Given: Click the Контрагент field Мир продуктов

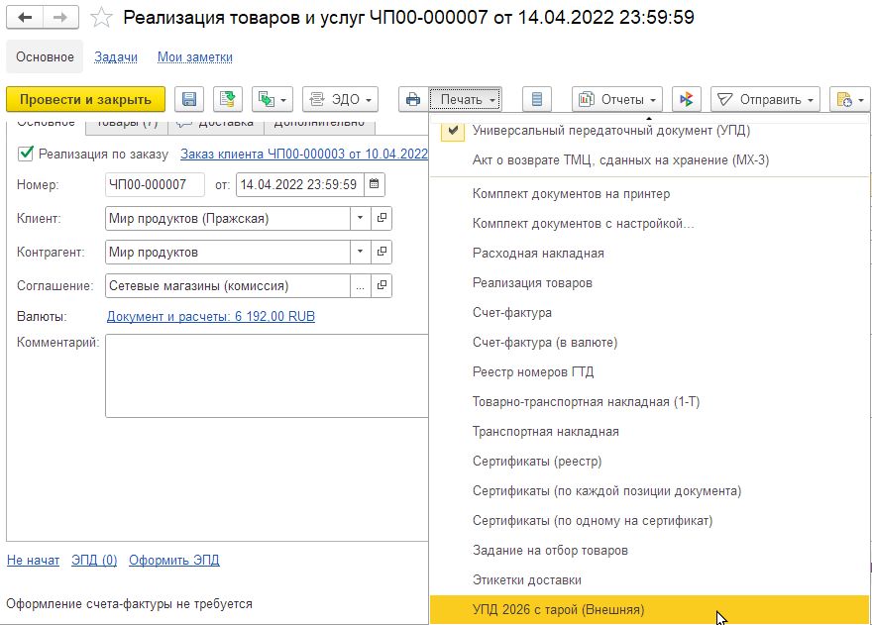Looking at the screenshot, I should pos(228,252).
